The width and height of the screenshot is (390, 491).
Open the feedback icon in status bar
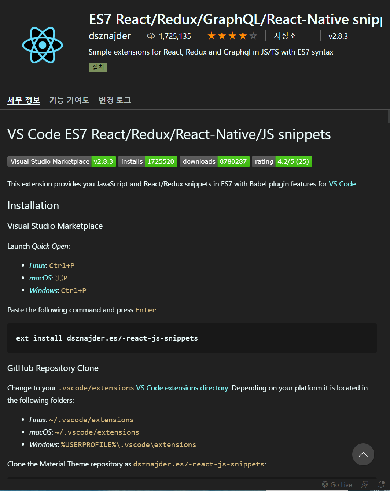tap(365, 484)
